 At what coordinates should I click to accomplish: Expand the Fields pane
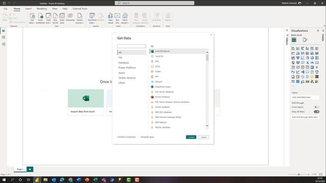tap(323, 30)
